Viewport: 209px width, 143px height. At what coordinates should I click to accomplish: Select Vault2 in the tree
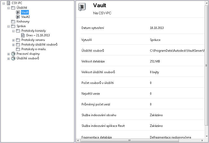pyautogui.click(x=26, y=17)
